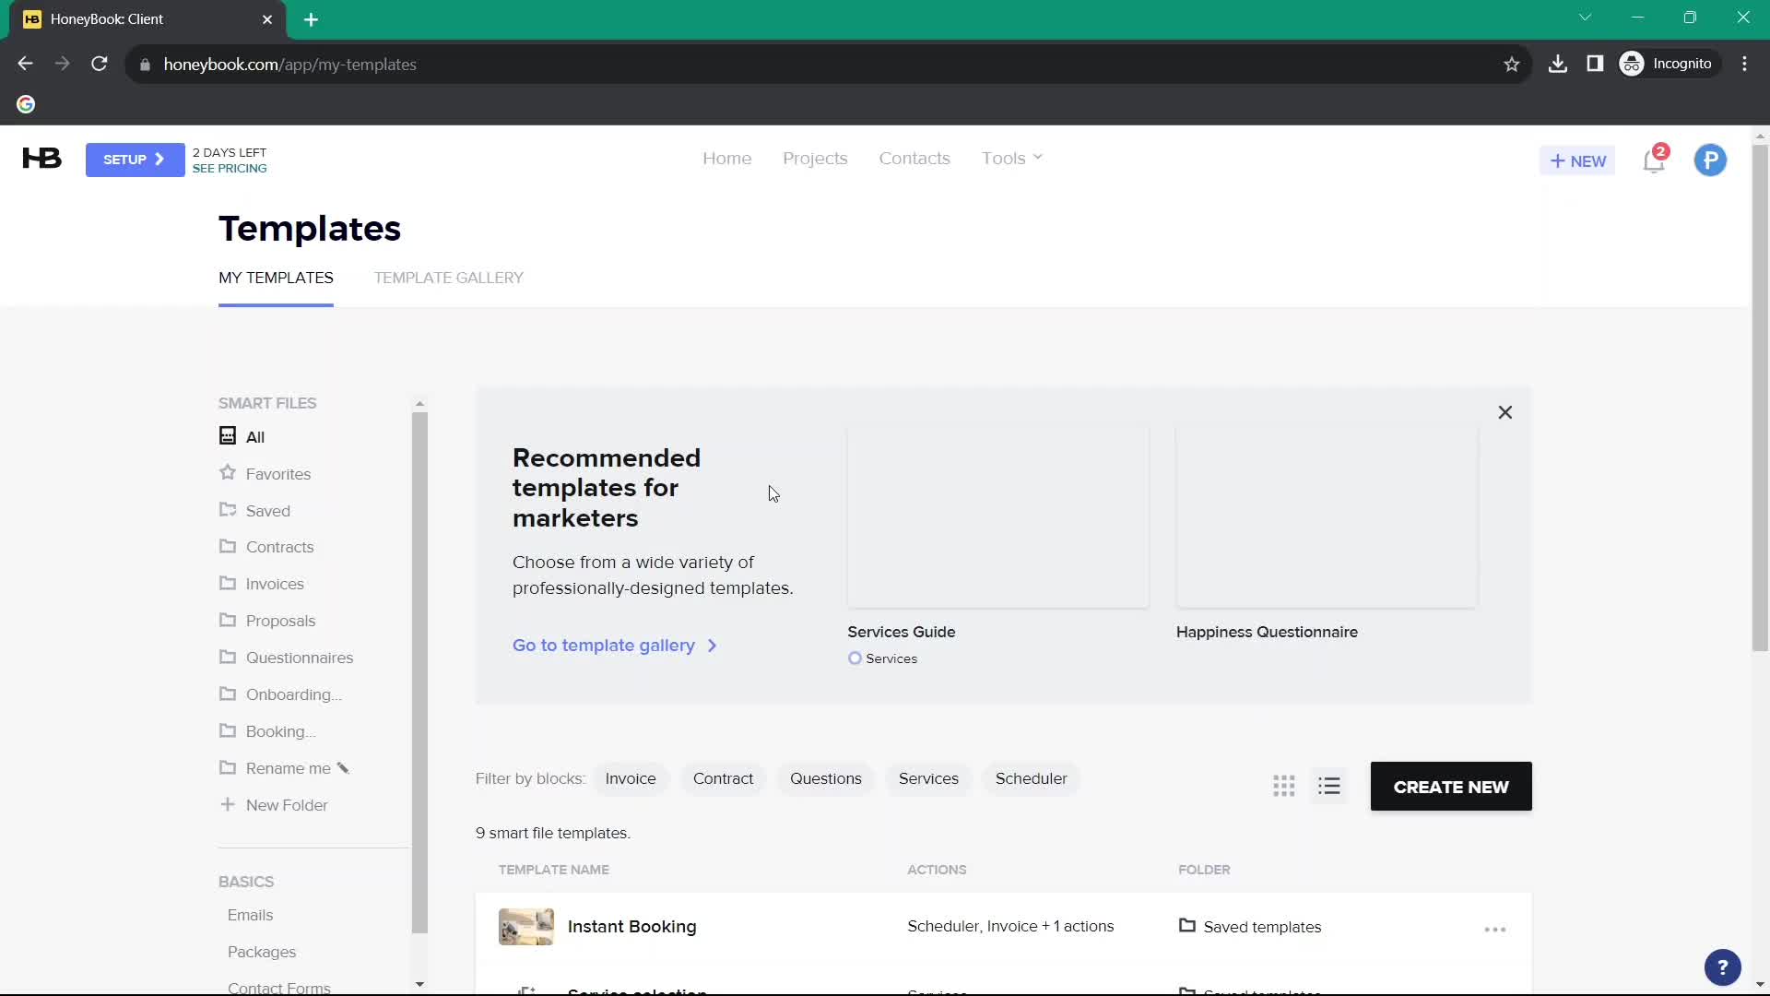The width and height of the screenshot is (1770, 996).
Task: Toggle browser side panel icon
Action: pyautogui.click(x=1594, y=65)
